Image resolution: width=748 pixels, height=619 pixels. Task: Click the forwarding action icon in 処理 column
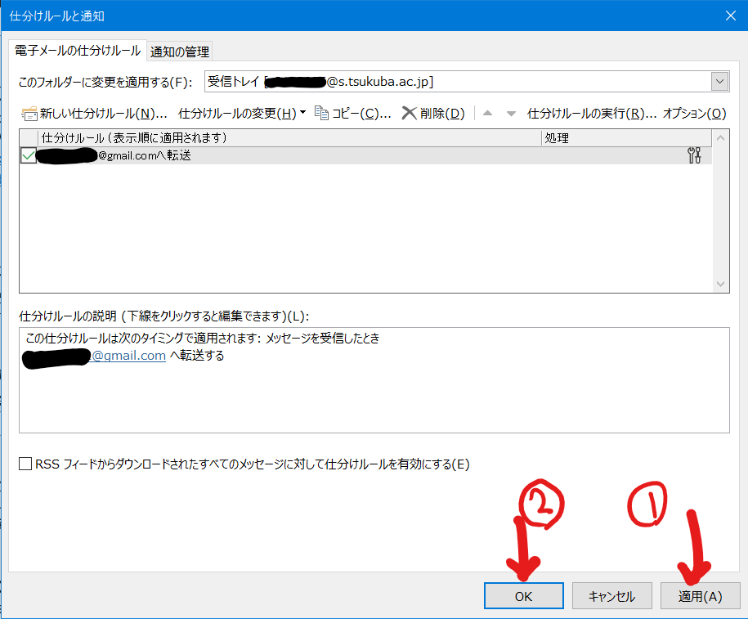pos(694,155)
